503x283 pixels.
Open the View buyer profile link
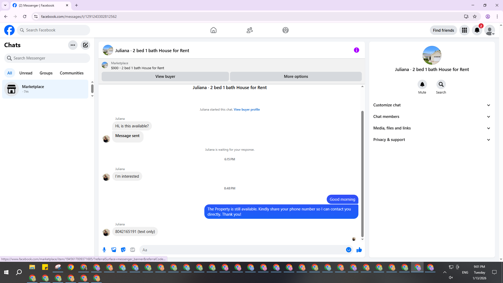(247, 110)
